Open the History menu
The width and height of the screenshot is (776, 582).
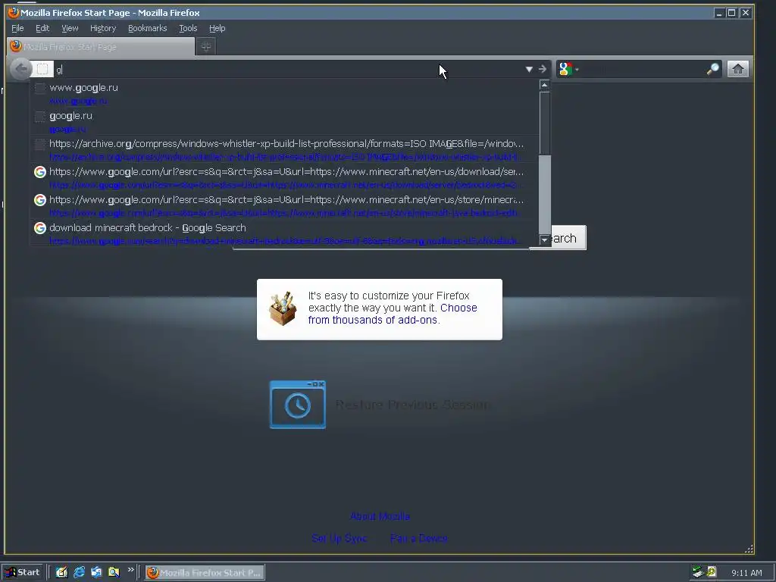[x=103, y=28]
